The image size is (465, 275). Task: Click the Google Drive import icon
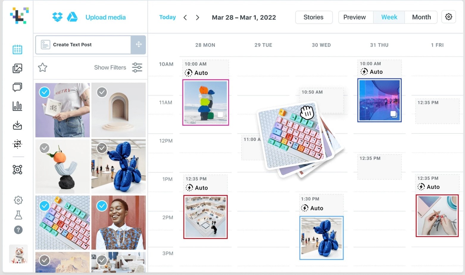click(x=72, y=17)
